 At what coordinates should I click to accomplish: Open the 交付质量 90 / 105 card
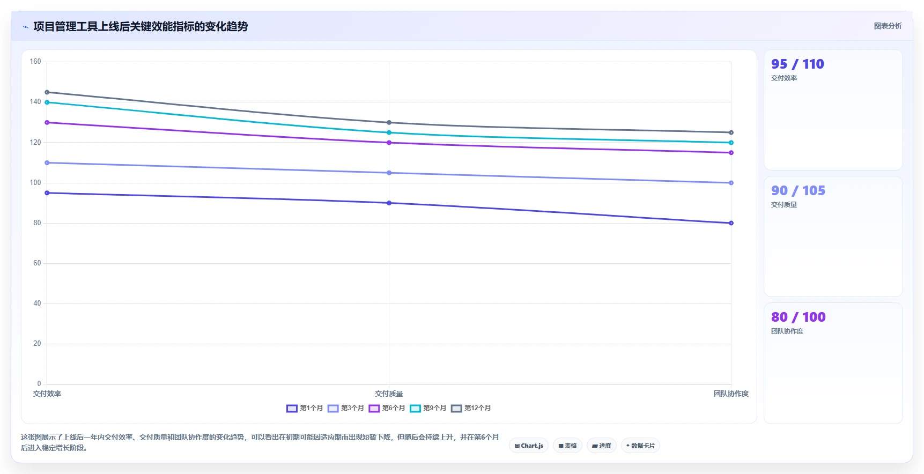[833, 236]
